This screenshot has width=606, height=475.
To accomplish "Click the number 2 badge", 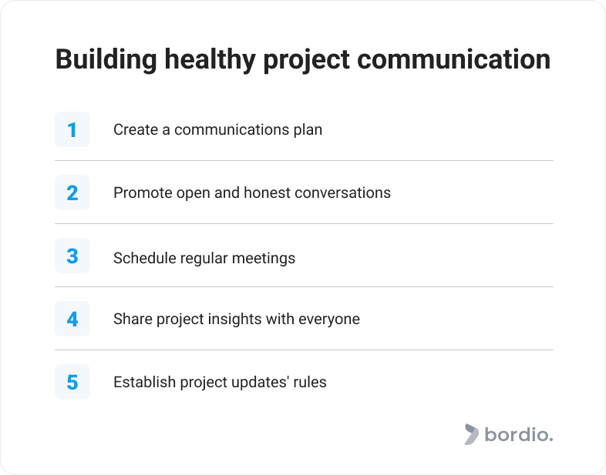I will point(72,192).
